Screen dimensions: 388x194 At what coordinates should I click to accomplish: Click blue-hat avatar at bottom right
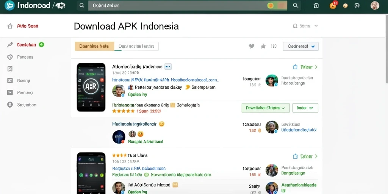pos(272,188)
